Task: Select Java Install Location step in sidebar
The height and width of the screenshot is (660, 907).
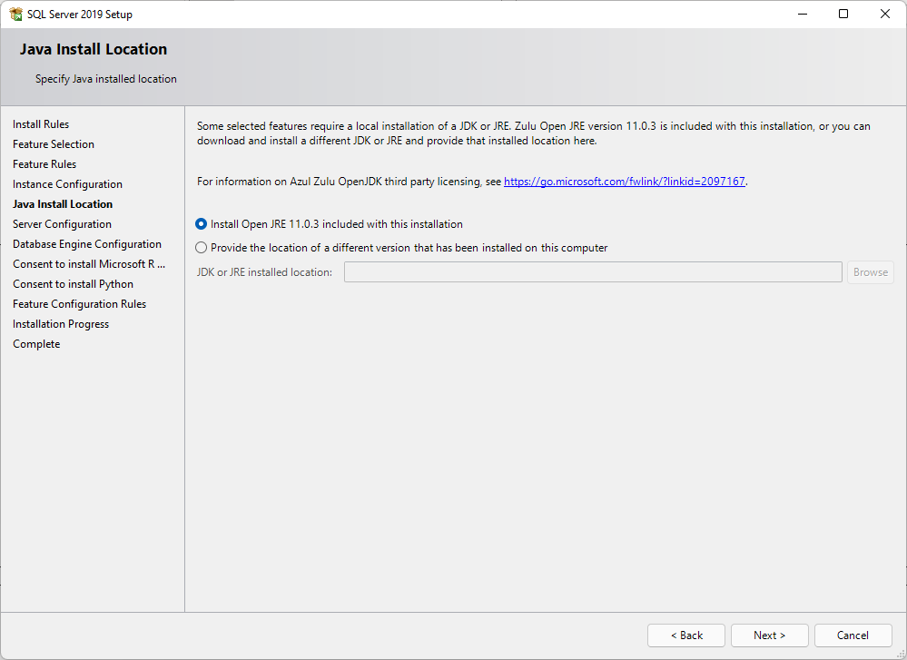Action: (x=63, y=204)
